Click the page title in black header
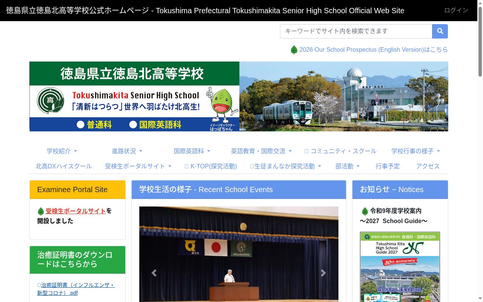The width and height of the screenshot is (483, 302). [205, 11]
